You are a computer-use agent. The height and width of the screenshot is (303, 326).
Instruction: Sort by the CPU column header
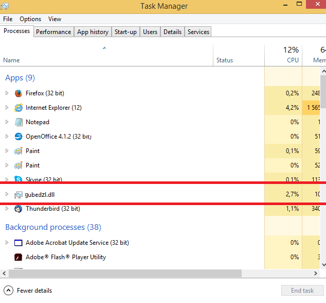pos(283,56)
